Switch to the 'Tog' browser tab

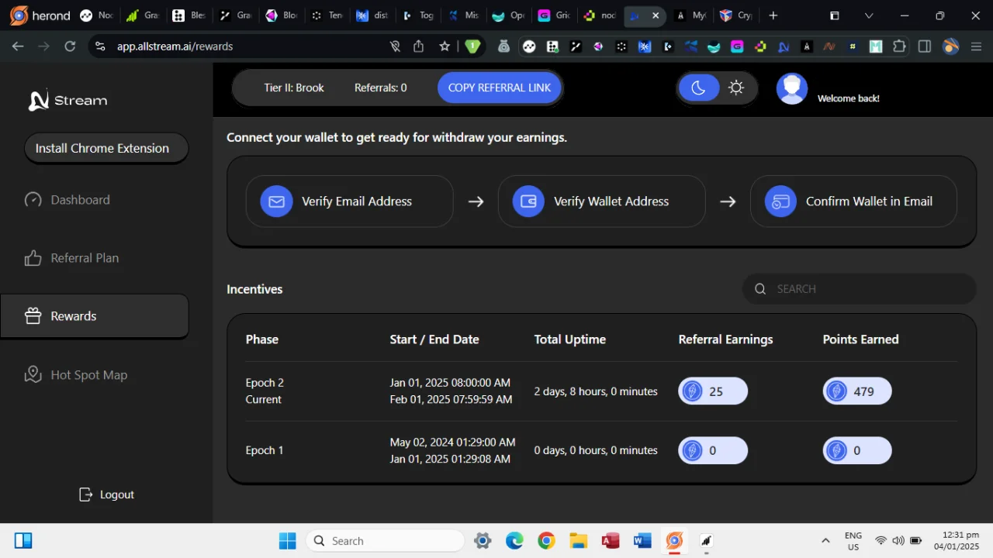tap(418, 15)
